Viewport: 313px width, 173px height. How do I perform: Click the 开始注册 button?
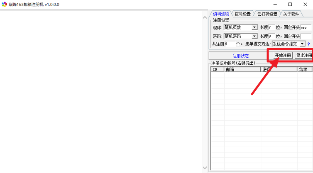(x=283, y=55)
